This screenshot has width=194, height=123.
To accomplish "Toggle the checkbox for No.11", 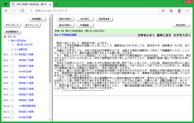I will coord(12,112).
